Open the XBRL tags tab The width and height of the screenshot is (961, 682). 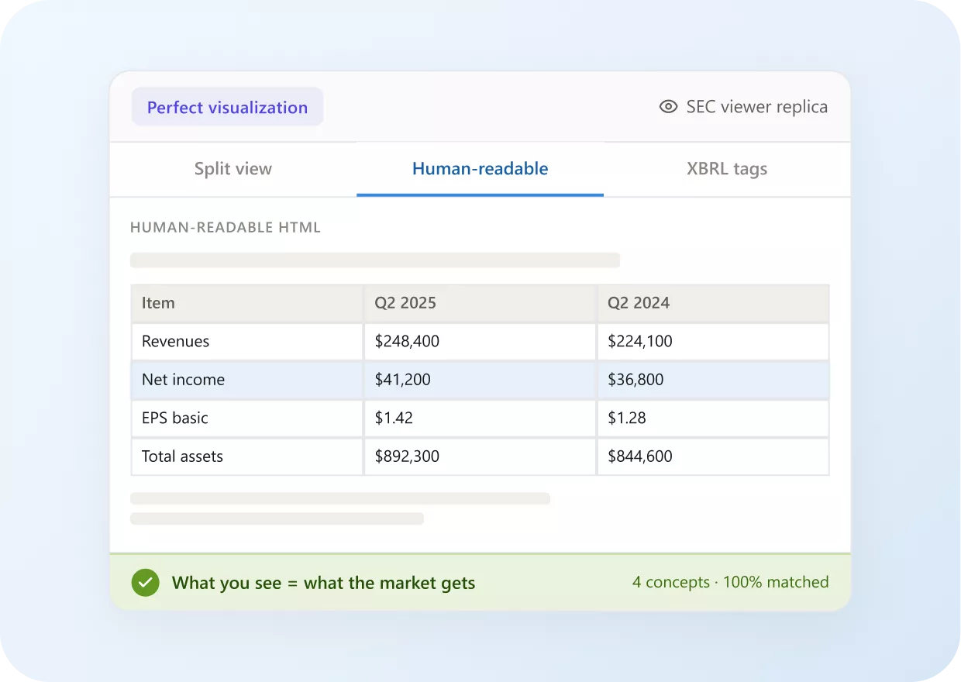[727, 169]
